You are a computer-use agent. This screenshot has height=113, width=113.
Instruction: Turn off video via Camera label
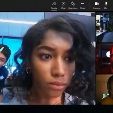pos(97,8)
